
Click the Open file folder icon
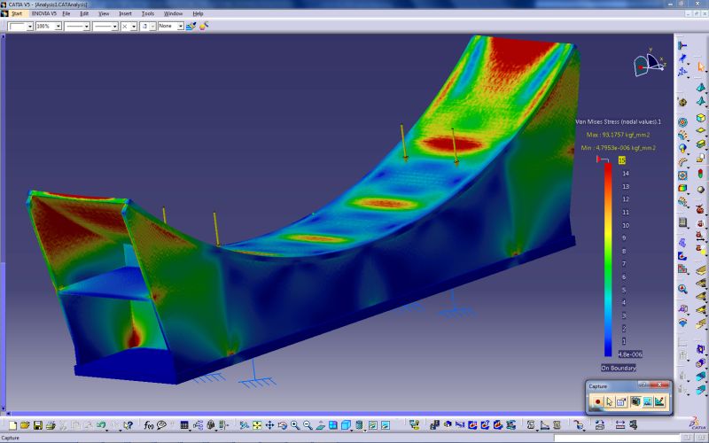click(26, 426)
